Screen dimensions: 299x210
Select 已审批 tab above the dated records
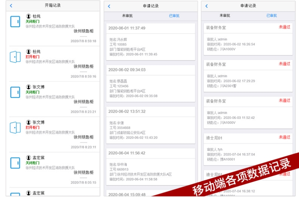click(x=174, y=16)
